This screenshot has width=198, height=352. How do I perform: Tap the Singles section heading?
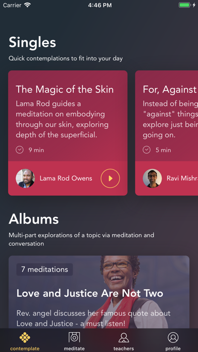coord(32,42)
